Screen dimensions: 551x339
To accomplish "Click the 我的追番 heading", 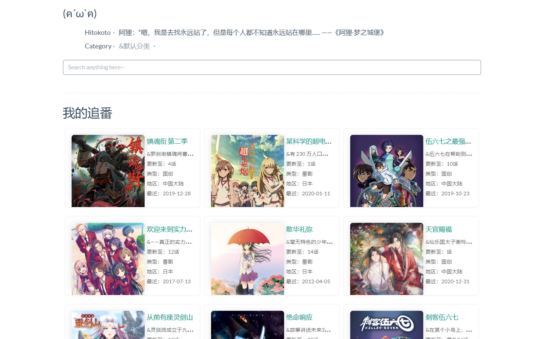I will click(87, 113).
